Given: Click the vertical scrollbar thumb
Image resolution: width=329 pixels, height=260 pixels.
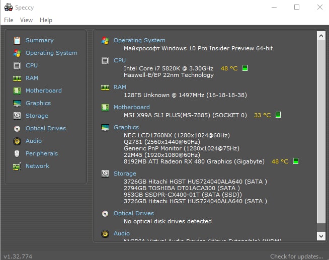Looking at the screenshot, I should point(321,131).
